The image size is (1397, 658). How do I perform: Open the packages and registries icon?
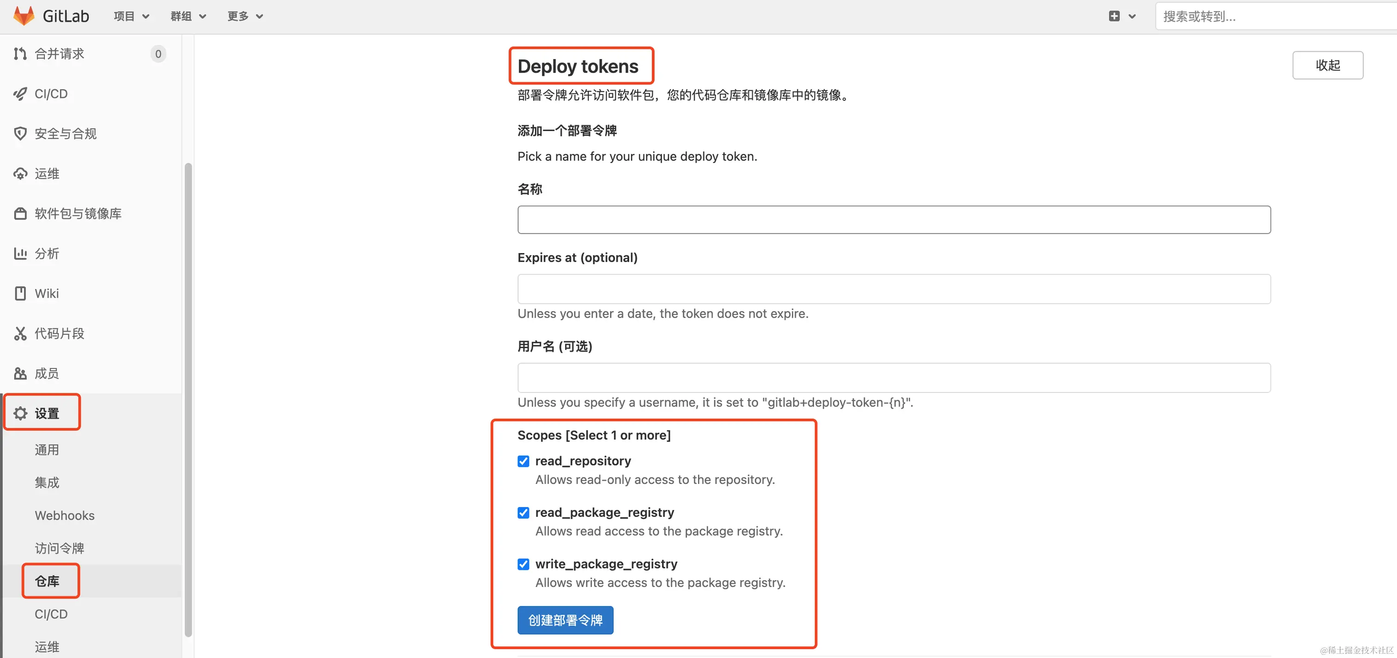click(20, 213)
